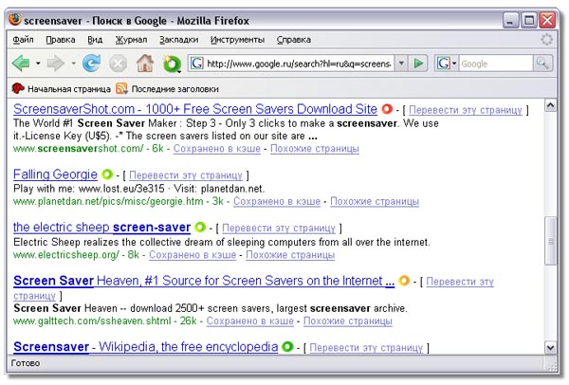Translate the Wikipedia Screensaver page

click(x=366, y=348)
